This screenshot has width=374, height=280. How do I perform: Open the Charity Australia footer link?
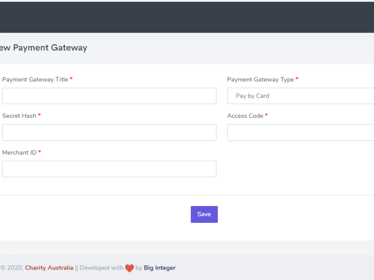(x=49, y=268)
